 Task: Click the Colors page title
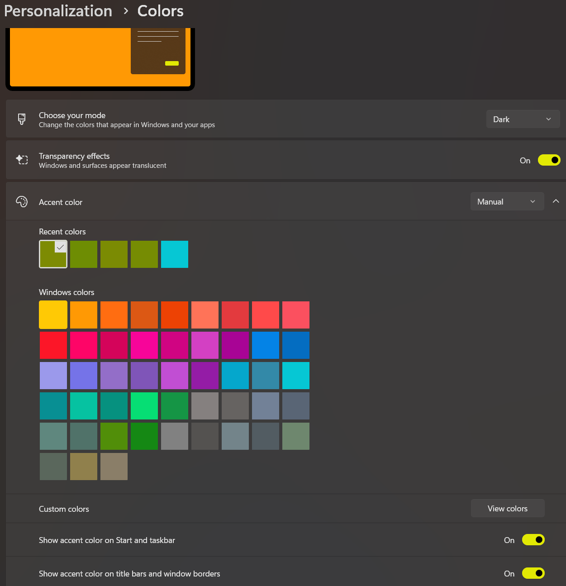tap(160, 11)
